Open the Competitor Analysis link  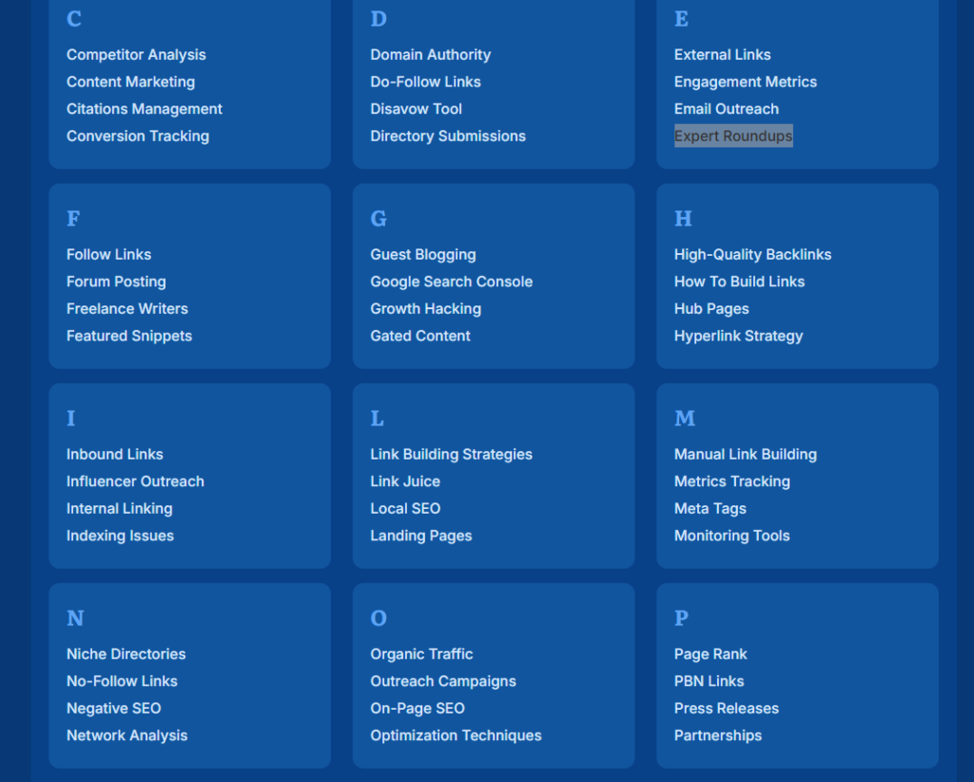tap(135, 54)
